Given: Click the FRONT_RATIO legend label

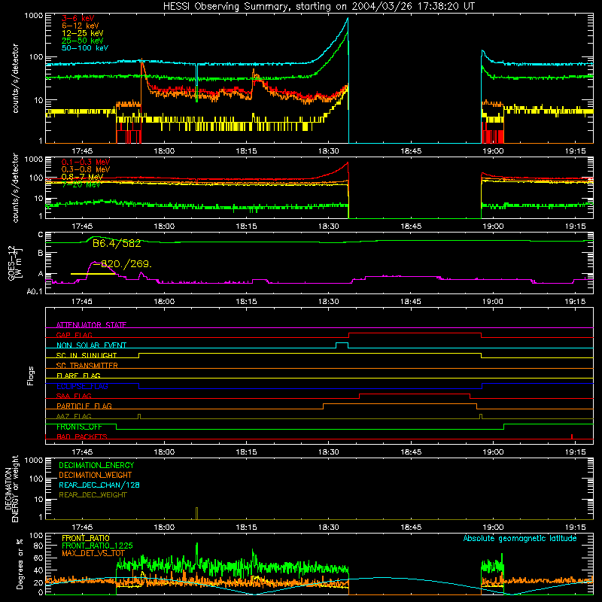Looking at the screenshot, I should 86,538.
